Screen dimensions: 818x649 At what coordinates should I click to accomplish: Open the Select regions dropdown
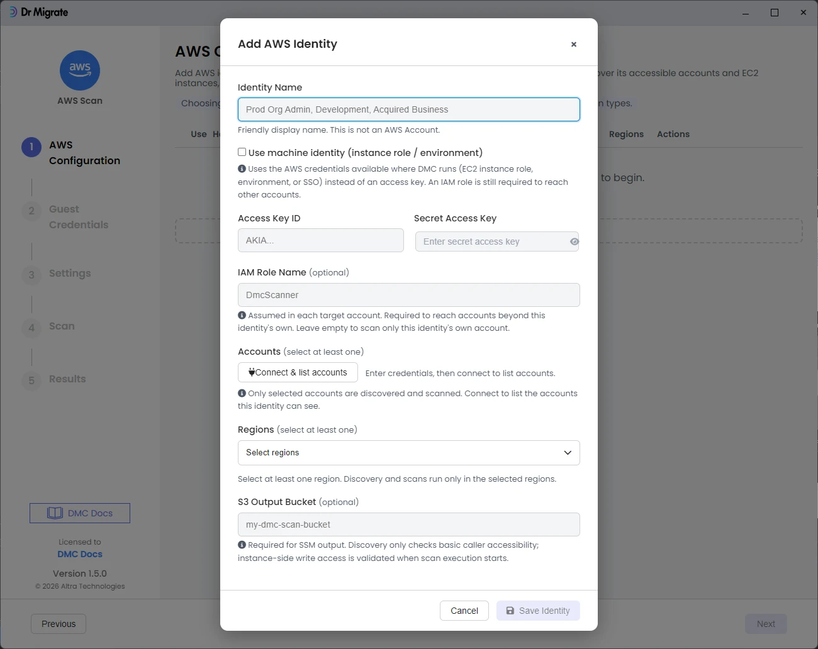(409, 453)
